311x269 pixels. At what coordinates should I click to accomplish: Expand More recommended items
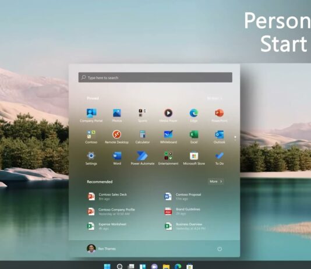(x=216, y=182)
